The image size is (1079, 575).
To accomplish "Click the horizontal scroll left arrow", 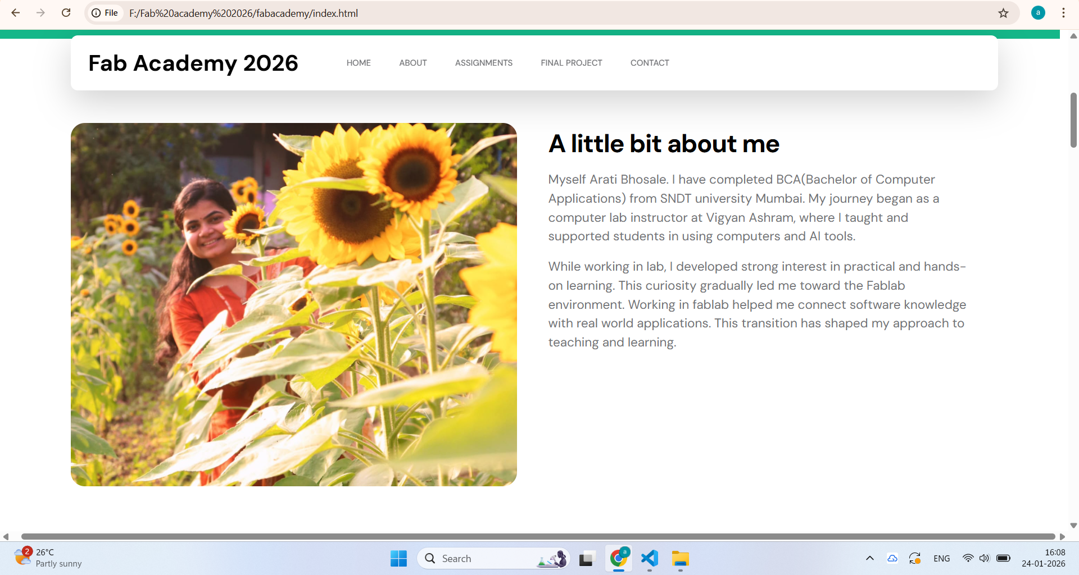I will pyautogui.click(x=6, y=537).
